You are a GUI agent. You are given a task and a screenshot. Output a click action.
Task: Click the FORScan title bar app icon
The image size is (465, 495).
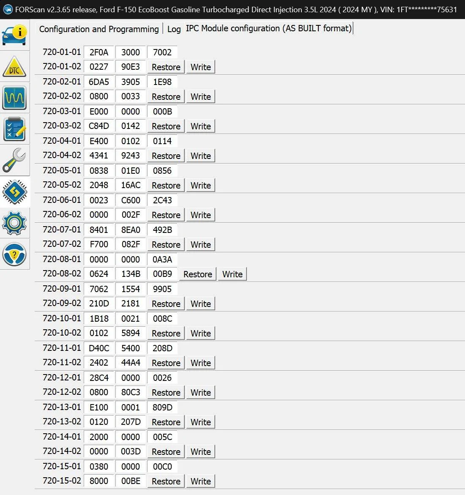click(8, 9)
